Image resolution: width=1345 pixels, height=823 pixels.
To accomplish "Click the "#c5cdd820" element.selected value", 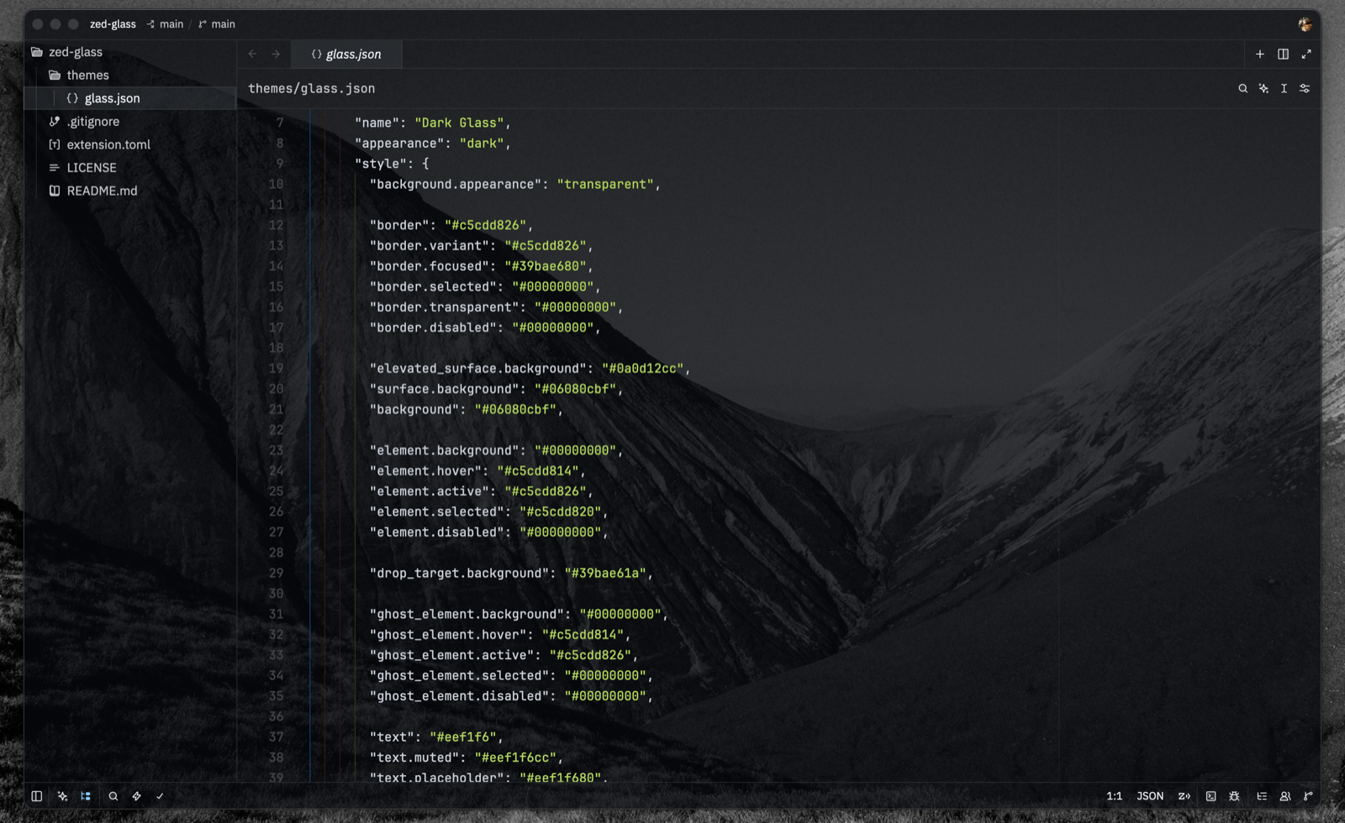I will [x=560, y=511].
